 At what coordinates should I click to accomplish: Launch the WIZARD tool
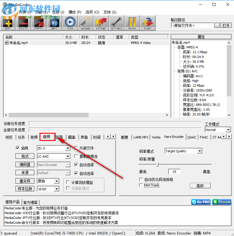pos(86,23)
